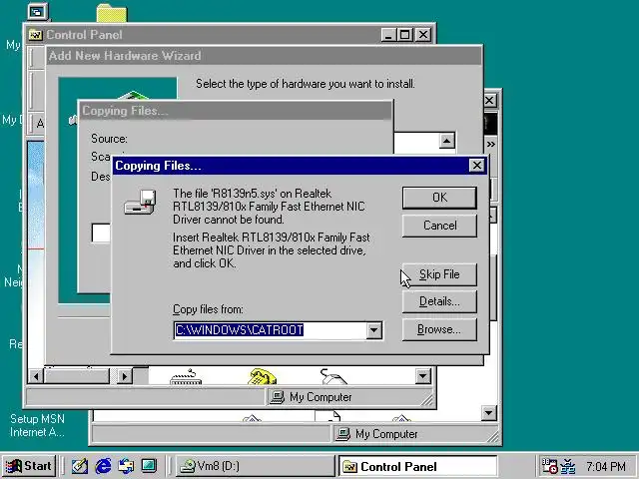This screenshot has width=639, height=479.
Task: Click "Select the type of hardware" text
Action: [x=306, y=84]
